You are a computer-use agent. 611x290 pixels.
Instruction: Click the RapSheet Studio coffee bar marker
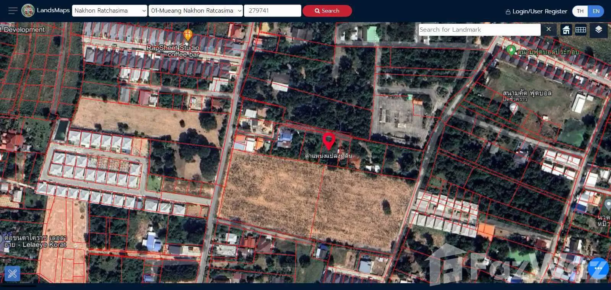188,35
